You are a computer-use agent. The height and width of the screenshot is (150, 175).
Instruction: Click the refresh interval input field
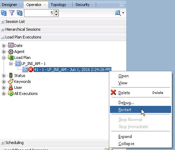(39, 13)
